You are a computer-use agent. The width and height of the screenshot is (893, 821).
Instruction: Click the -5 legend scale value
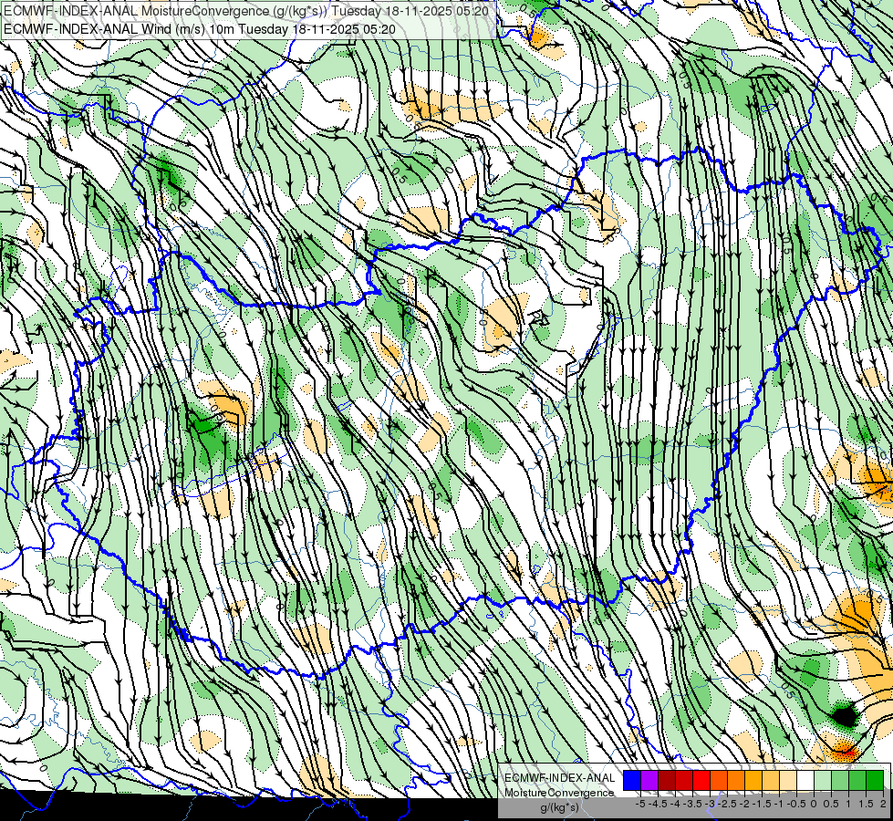click(x=640, y=804)
